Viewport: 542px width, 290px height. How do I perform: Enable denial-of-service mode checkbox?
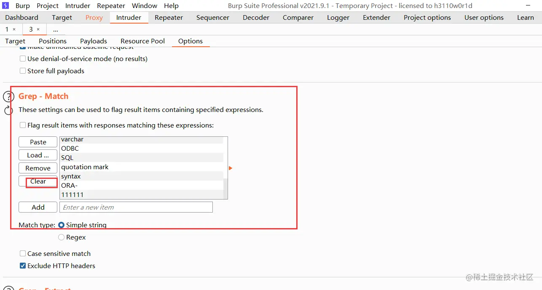coord(23,59)
